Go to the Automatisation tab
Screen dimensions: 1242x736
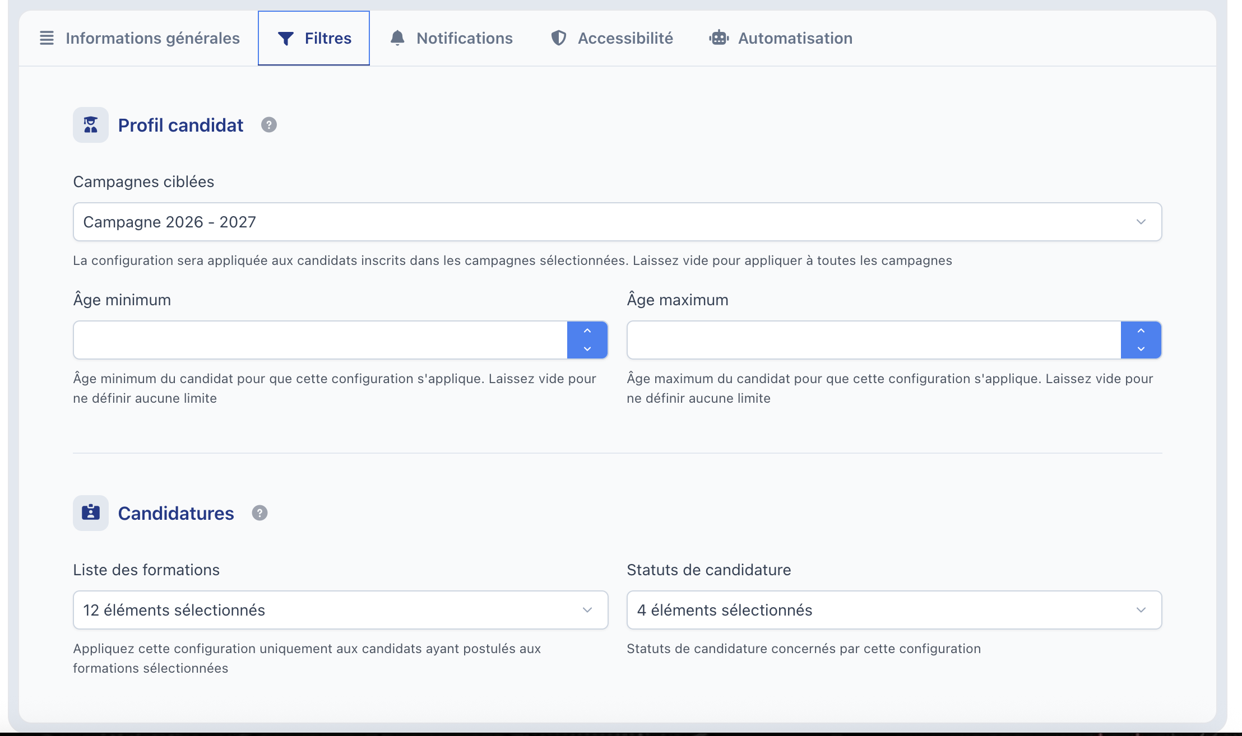click(781, 38)
